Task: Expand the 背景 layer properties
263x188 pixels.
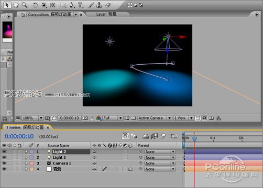Action: (x=26, y=169)
